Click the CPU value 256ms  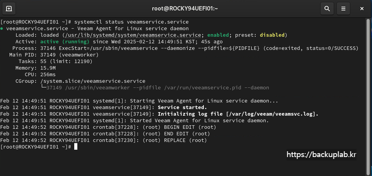pos(48,75)
